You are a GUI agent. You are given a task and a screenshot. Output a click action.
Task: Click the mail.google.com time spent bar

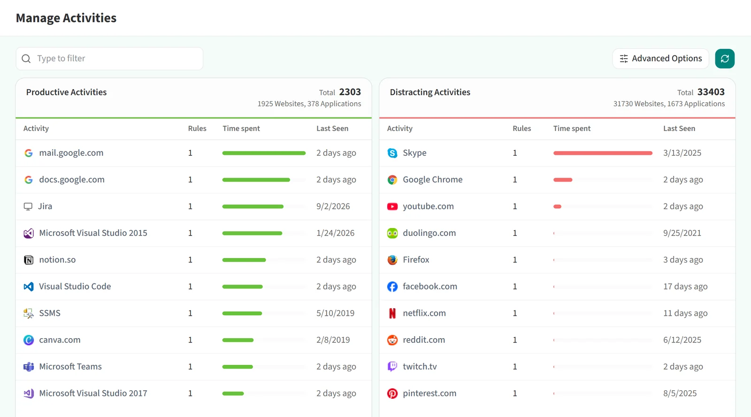[x=264, y=153]
